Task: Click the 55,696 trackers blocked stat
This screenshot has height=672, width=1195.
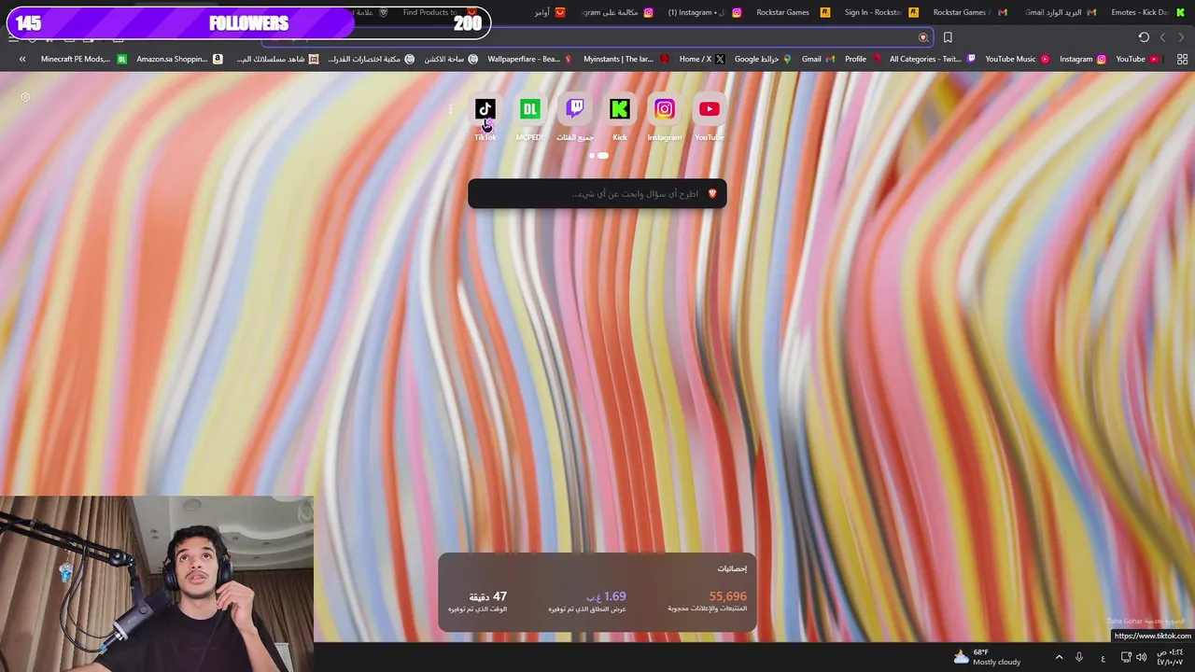Action: (708, 601)
